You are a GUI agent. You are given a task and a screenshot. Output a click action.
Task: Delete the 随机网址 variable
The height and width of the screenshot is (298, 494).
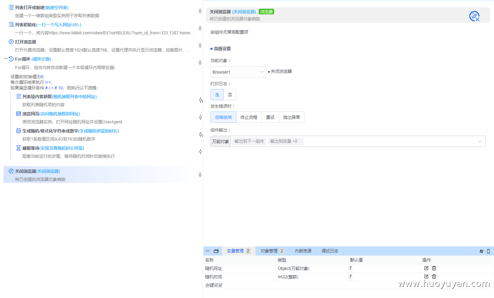point(434,268)
